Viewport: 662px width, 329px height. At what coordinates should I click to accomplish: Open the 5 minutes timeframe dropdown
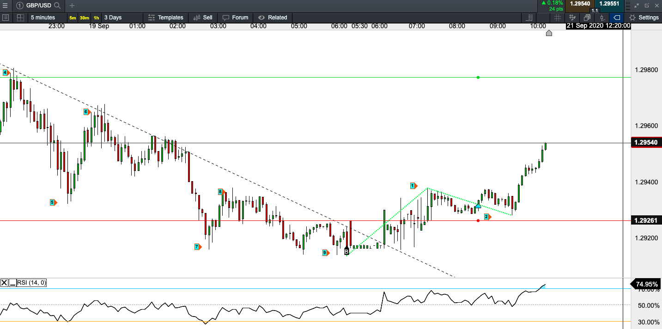click(x=43, y=18)
